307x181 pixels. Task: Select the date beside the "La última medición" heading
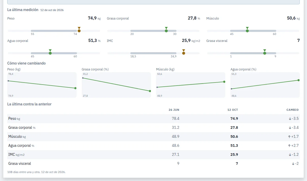point(52,10)
